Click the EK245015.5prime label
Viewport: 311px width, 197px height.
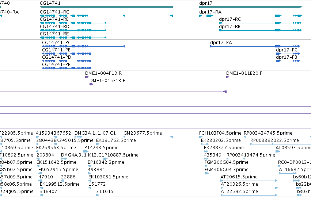(x=73, y=140)
